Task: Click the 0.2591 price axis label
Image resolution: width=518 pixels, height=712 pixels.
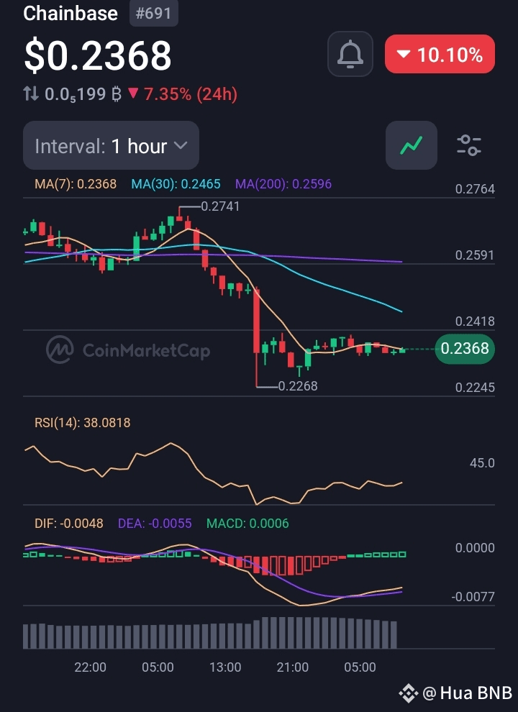Action: click(x=475, y=255)
